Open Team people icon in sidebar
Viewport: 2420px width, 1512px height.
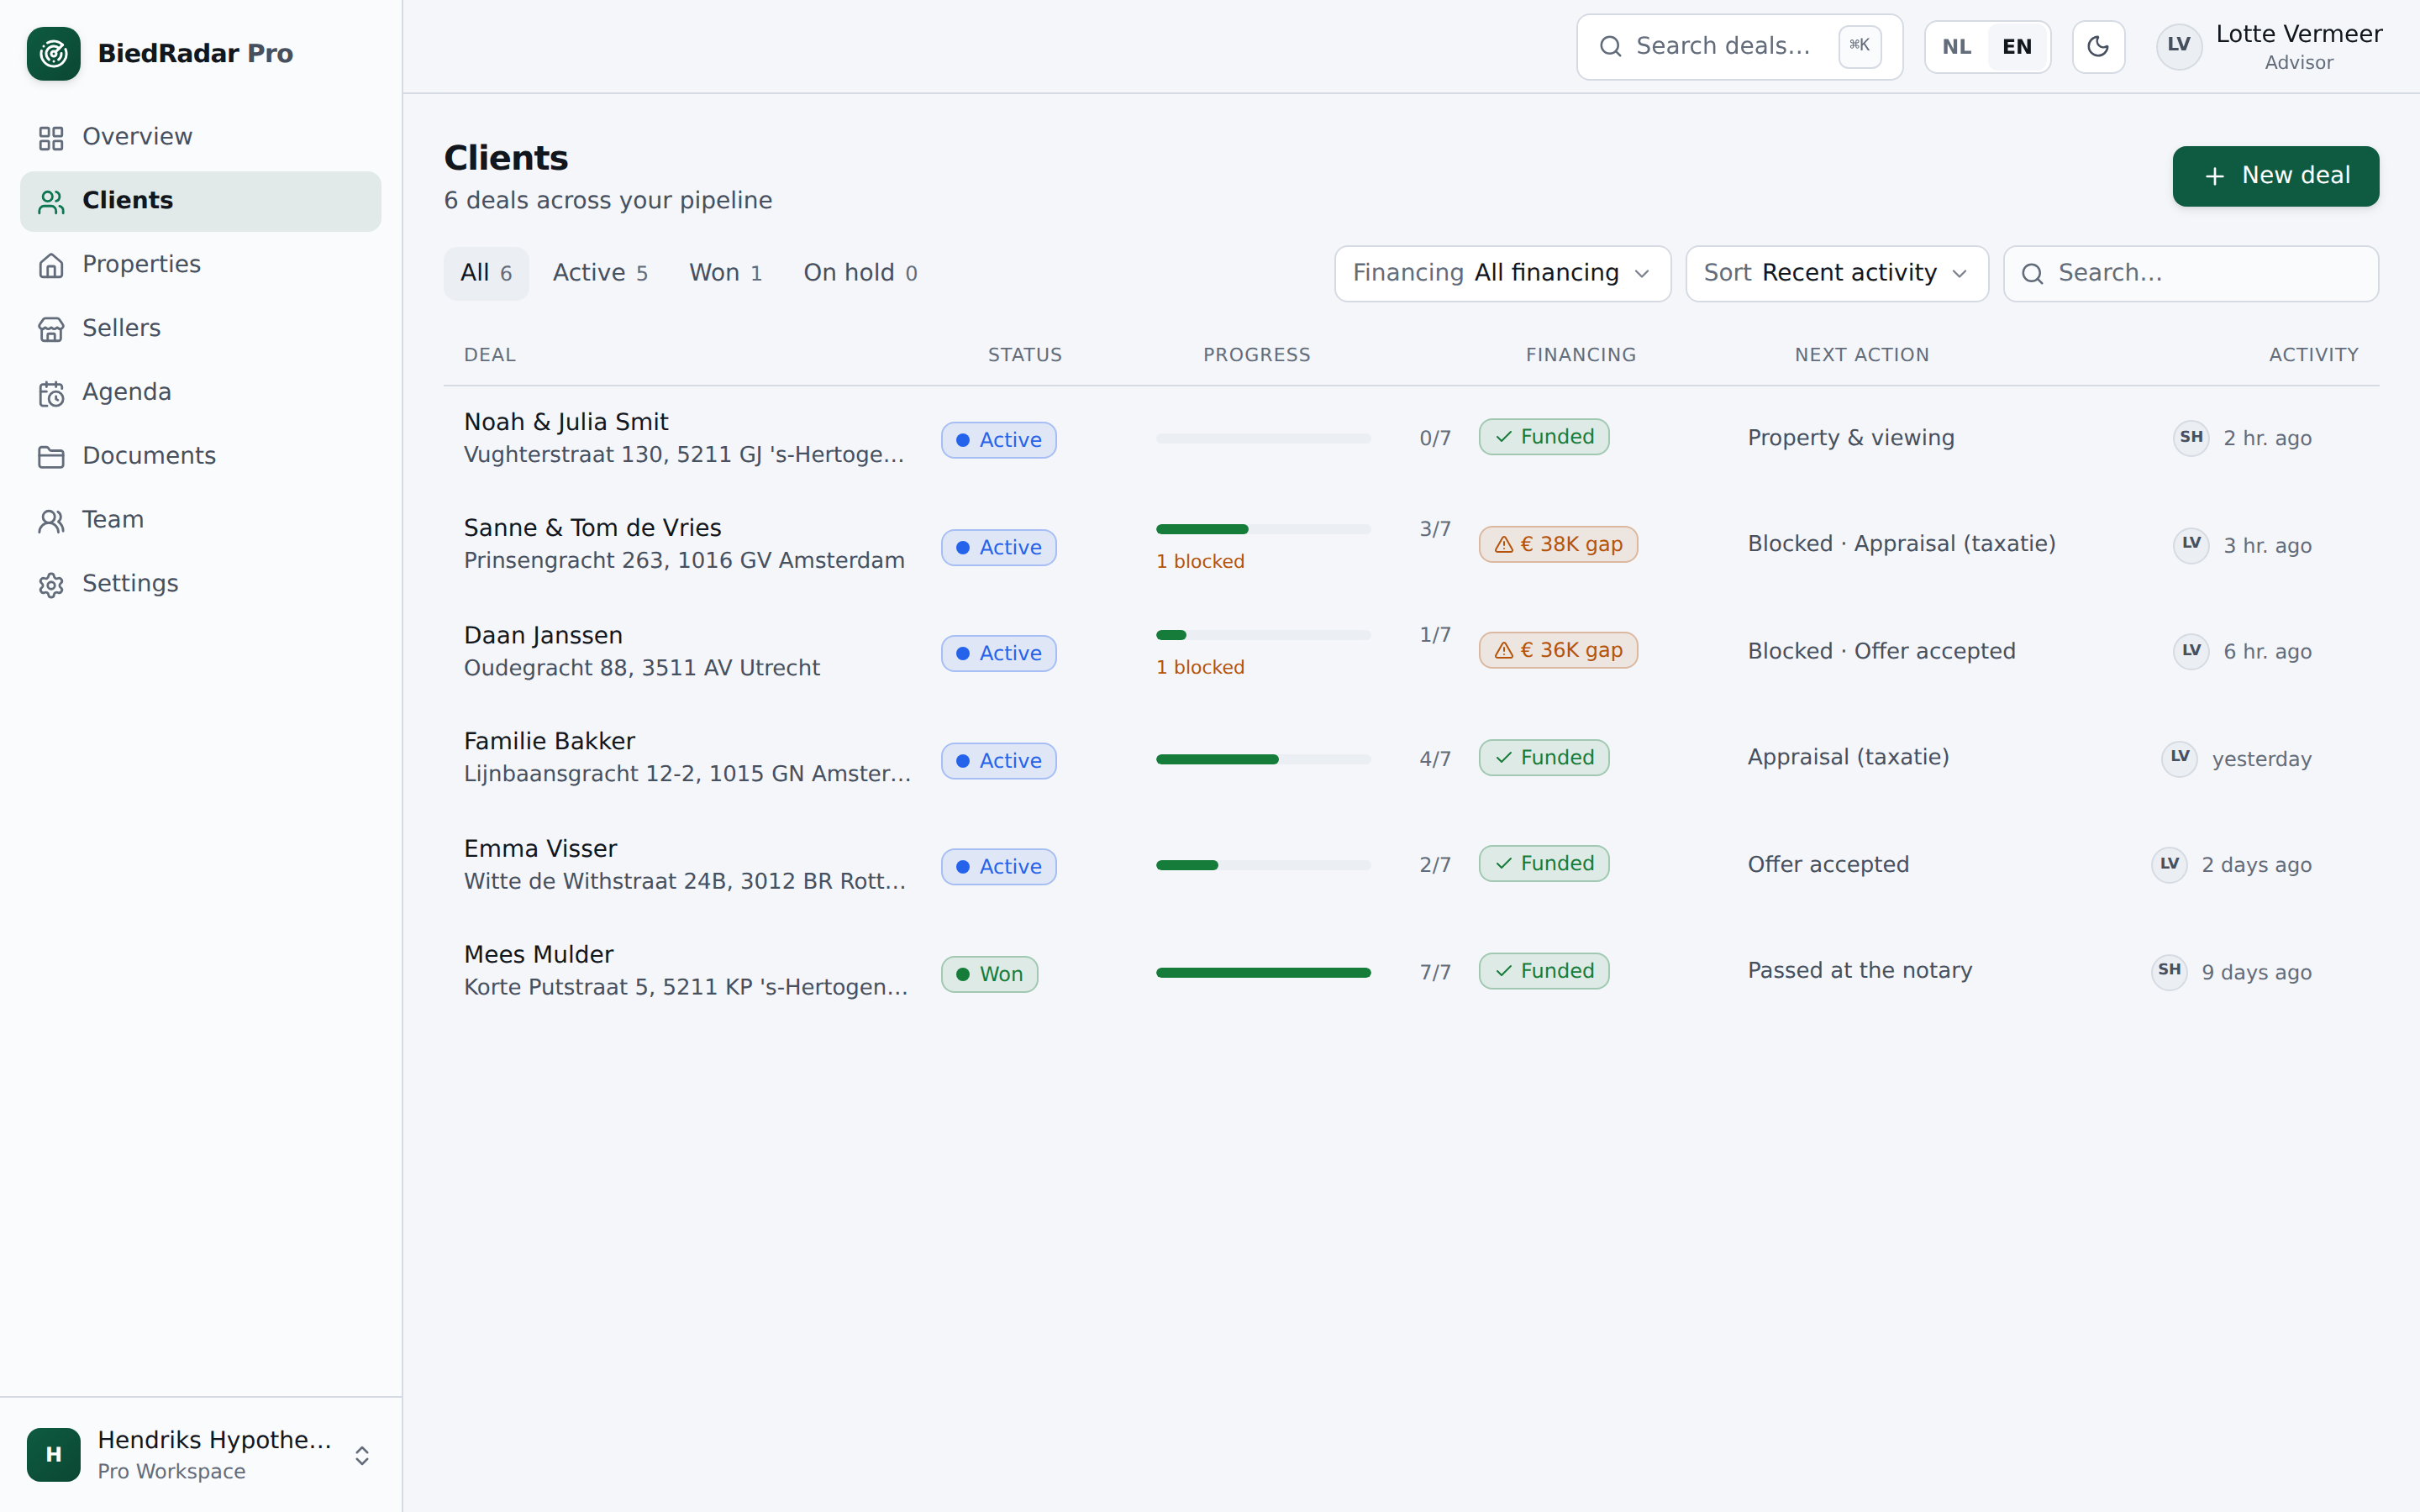click(x=51, y=521)
